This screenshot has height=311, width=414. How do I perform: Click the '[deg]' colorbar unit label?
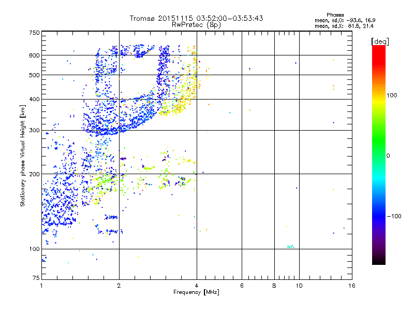pyautogui.click(x=380, y=41)
